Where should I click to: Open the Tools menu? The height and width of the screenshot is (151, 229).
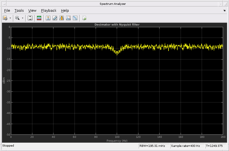[x=19, y=10]
